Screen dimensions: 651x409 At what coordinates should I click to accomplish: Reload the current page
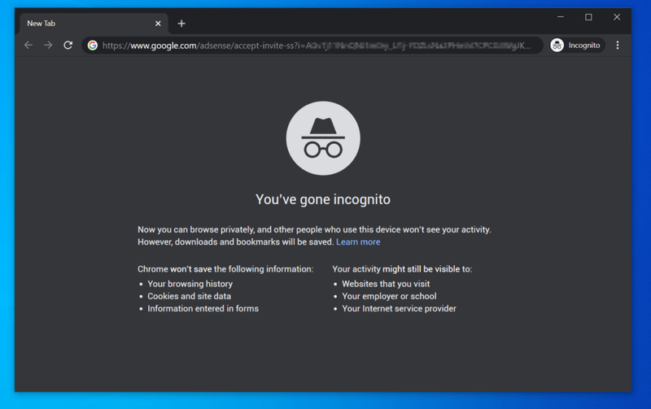point(68,46)
